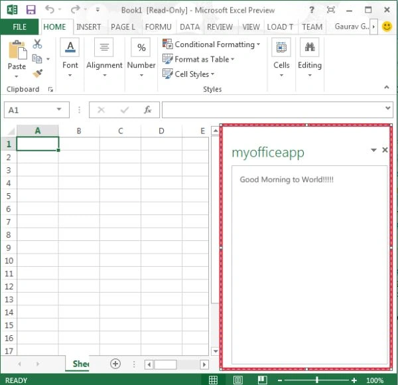Click the vertical scrollbar up arrow

pyautogui.click(x=215, y=131)
